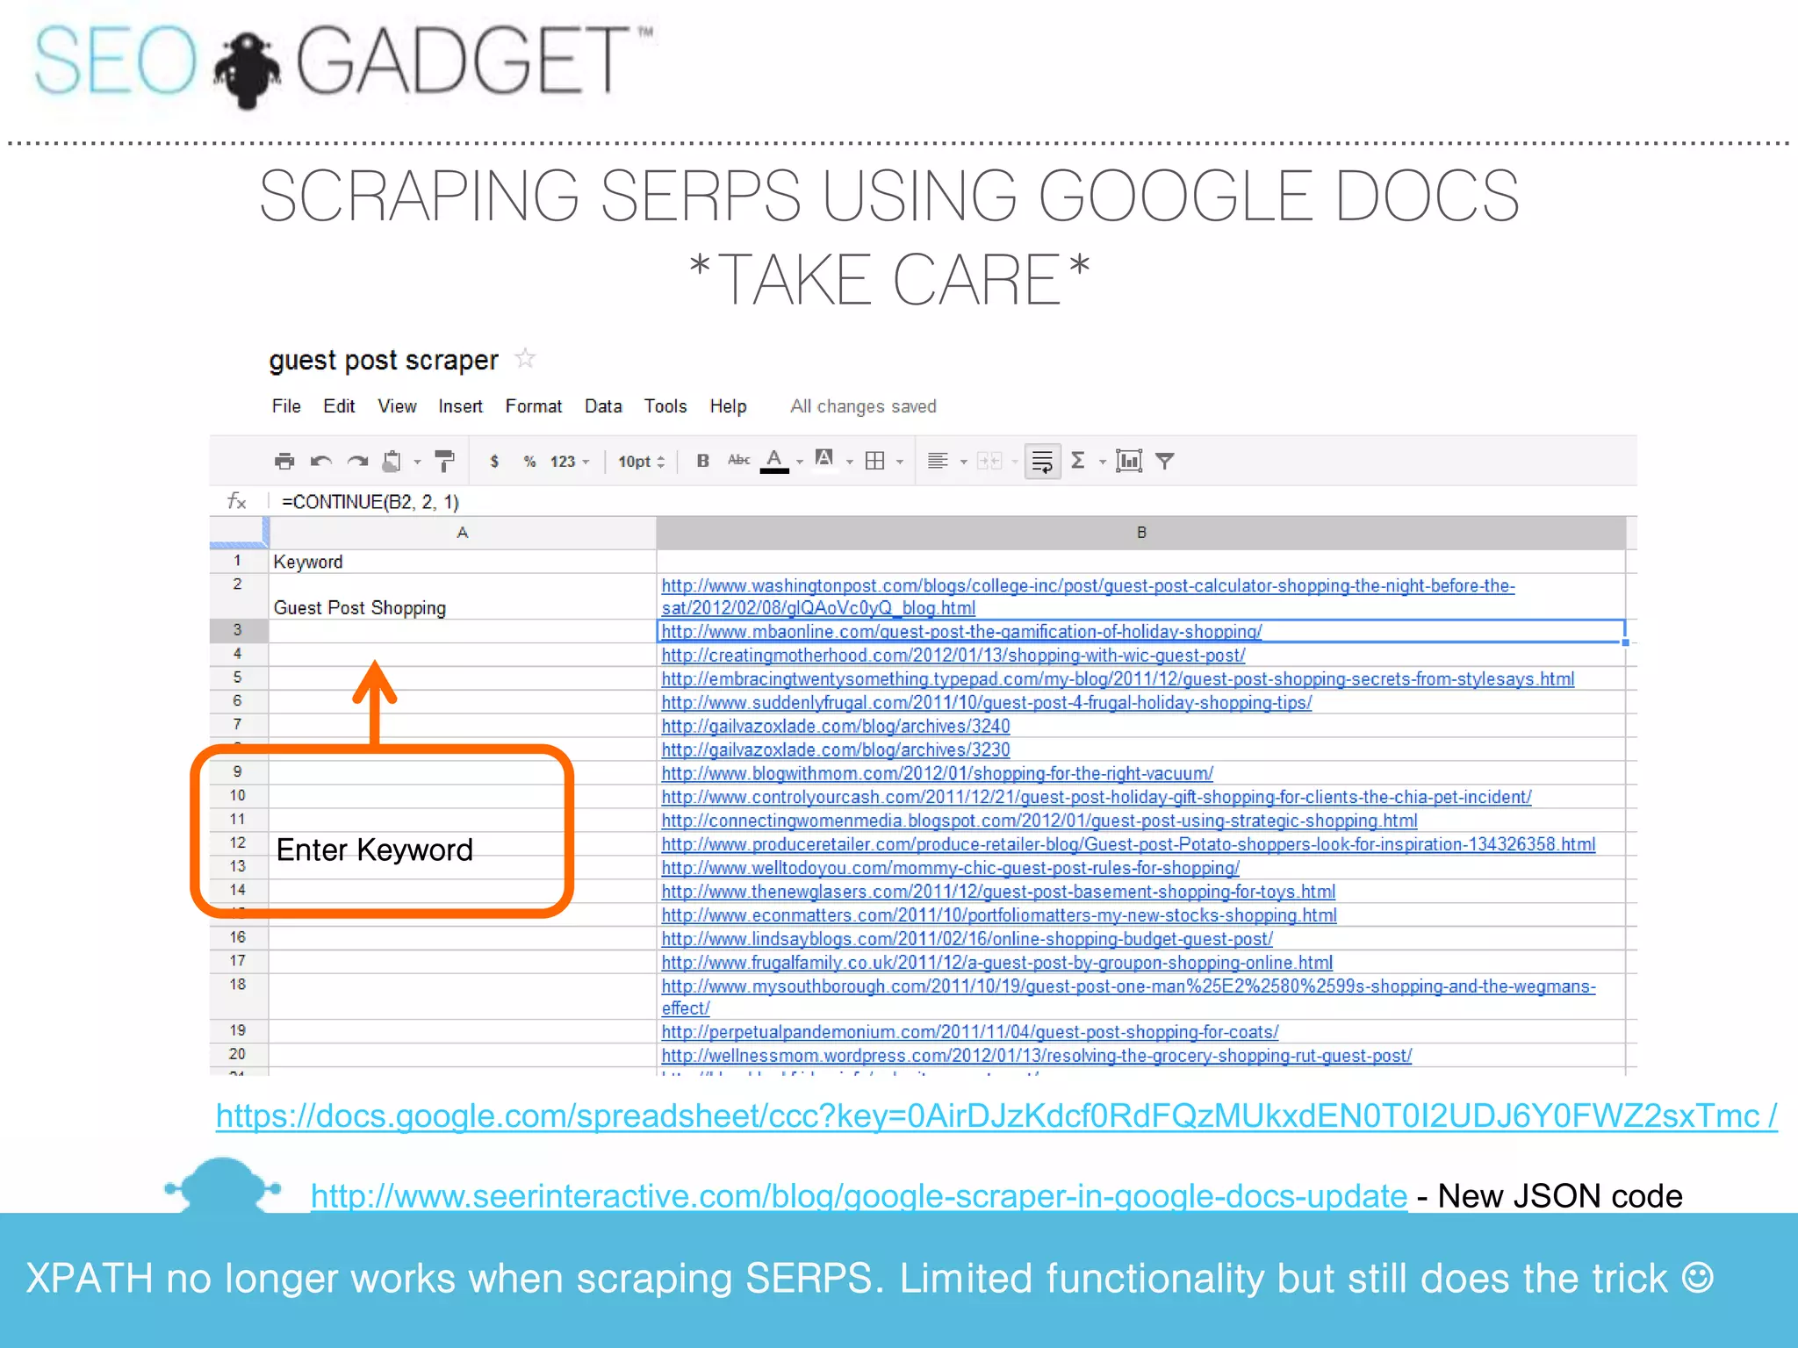Select the paint format roller icon
Screen dimensions: 1798x1348
point(445,461)
